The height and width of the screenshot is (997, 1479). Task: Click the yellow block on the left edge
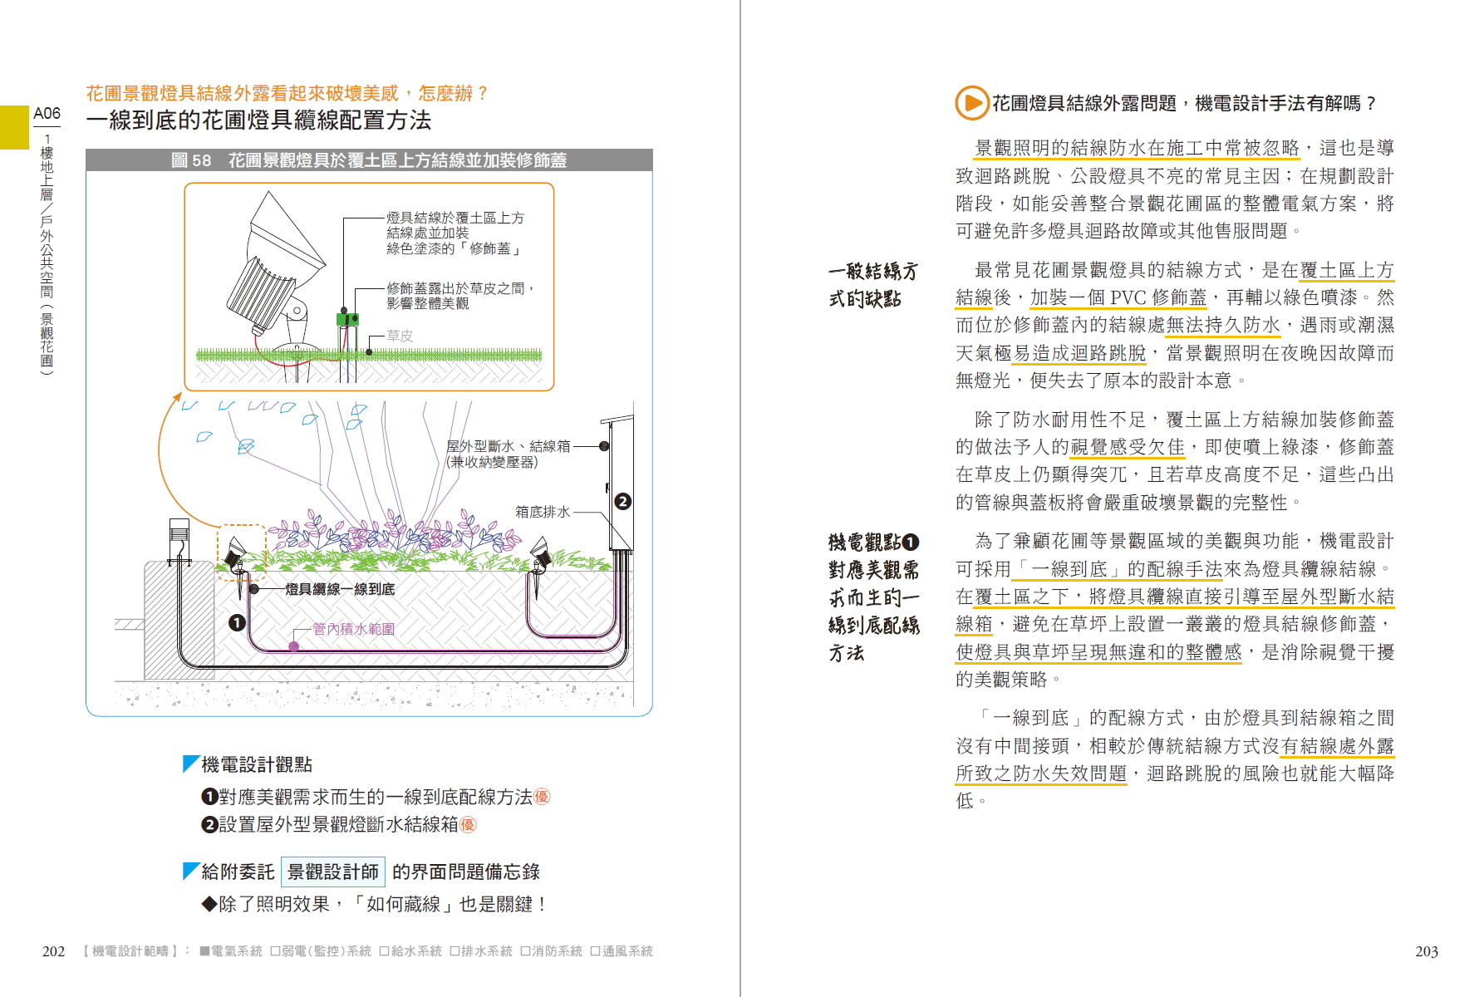point(14,127)
